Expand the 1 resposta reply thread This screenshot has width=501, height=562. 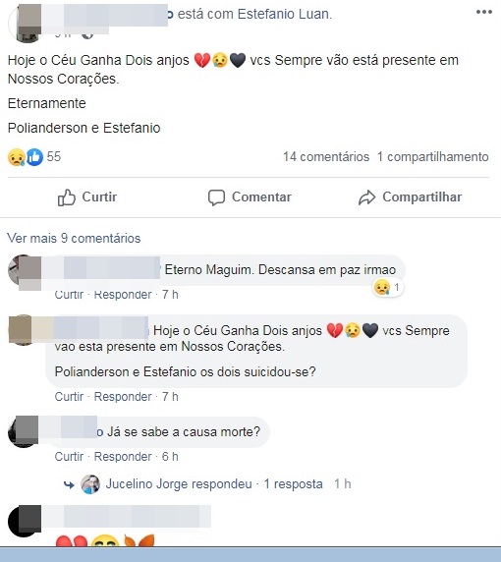coord(293,483)
